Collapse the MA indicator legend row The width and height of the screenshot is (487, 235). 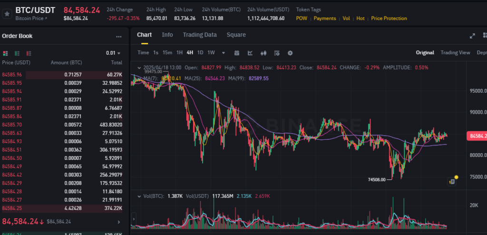tap(139, 78)
